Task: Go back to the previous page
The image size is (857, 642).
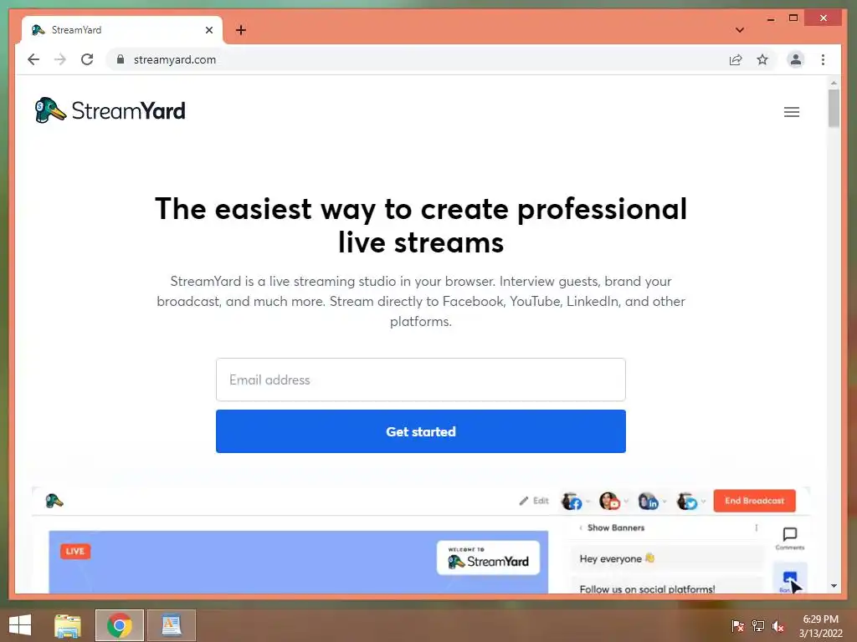Action: 33,59
